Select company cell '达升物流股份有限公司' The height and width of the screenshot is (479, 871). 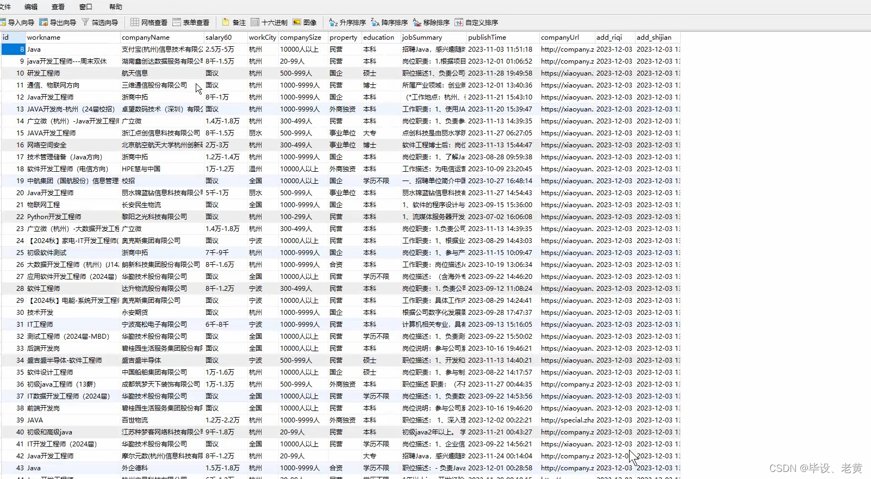[162, 289]
